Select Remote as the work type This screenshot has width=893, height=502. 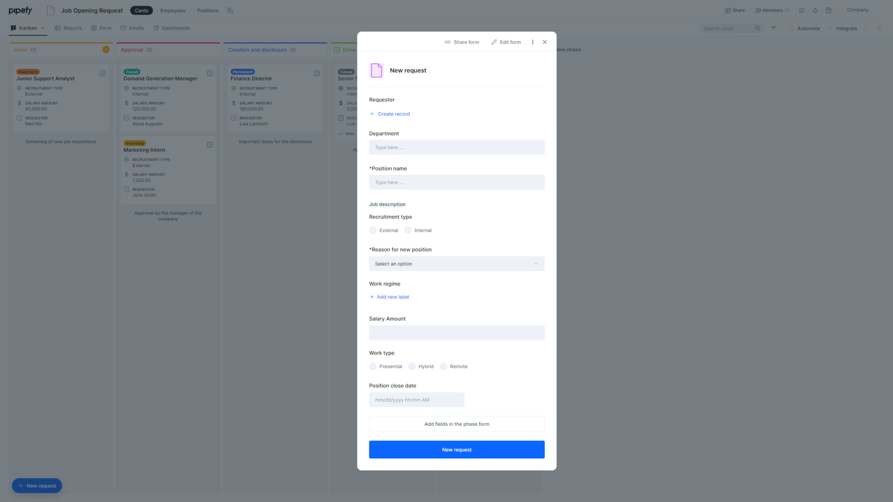pyautogui.click(x=443, y=366)
